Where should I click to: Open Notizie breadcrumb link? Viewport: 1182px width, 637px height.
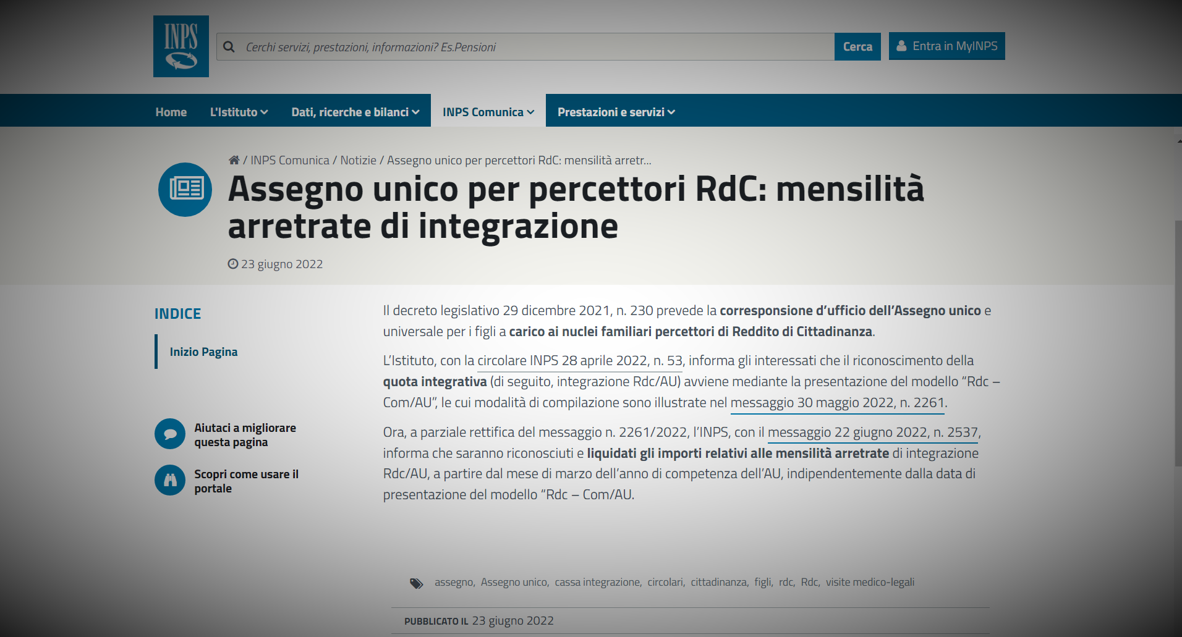359,160
